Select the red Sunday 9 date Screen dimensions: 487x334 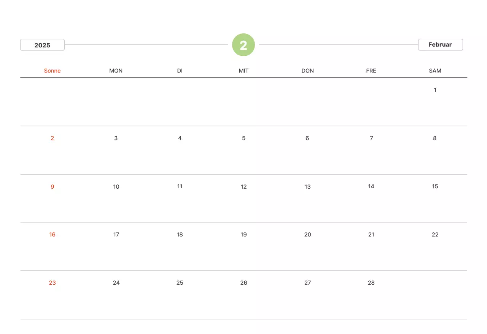point(53,187)
